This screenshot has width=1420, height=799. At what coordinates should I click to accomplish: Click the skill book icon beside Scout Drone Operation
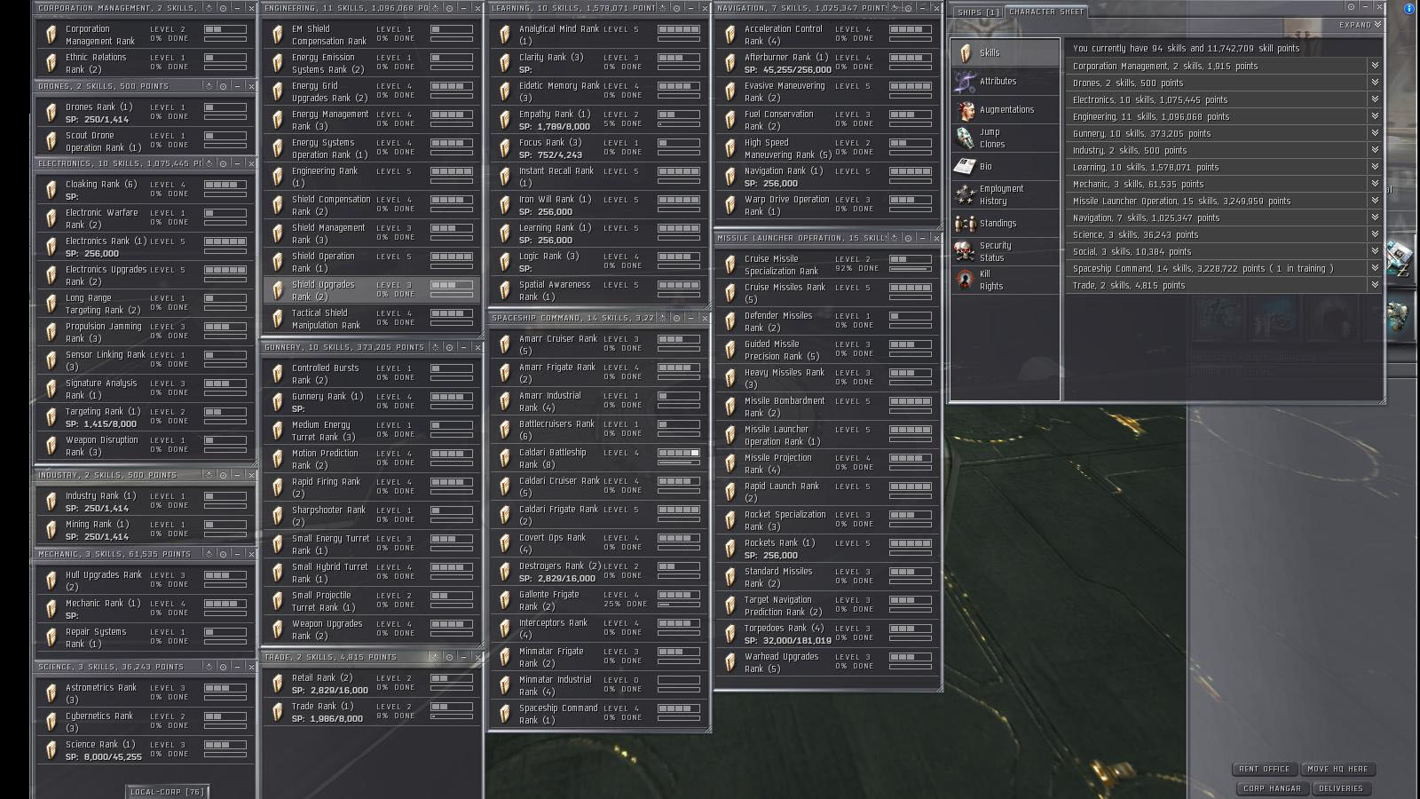[51, 141]
